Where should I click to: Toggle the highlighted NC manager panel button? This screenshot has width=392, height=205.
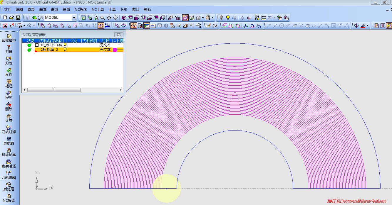click(x=134, y=26)
